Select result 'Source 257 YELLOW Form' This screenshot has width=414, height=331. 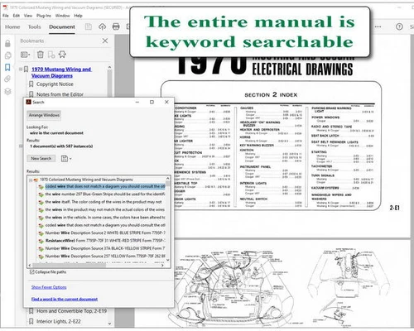(x=105, y=256)
